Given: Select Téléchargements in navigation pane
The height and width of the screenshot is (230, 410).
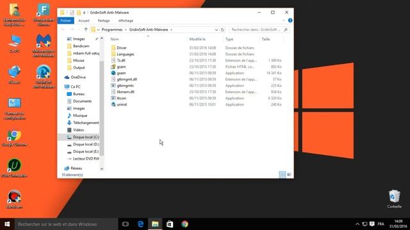Looking at the screenshot, I should [x=83, y=123].
